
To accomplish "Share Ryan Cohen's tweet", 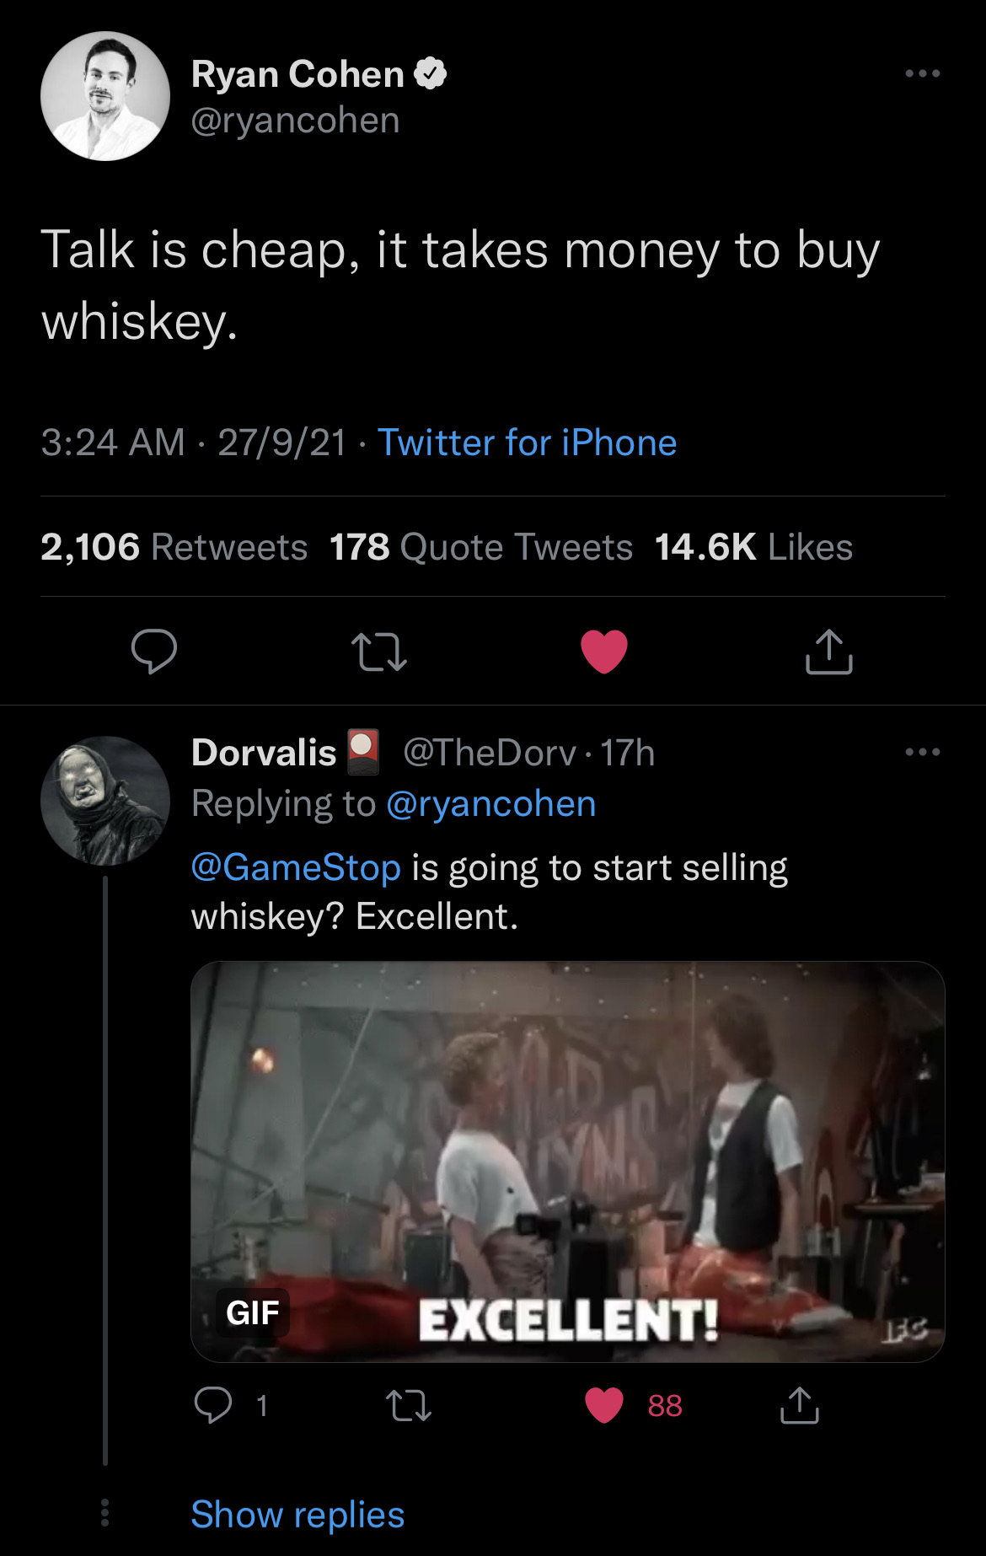I will tap(829, 652).
